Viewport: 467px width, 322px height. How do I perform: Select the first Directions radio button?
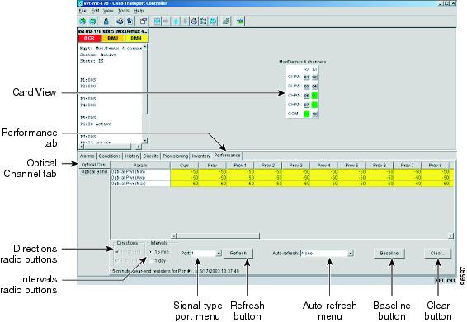click(x=117, y=251)
